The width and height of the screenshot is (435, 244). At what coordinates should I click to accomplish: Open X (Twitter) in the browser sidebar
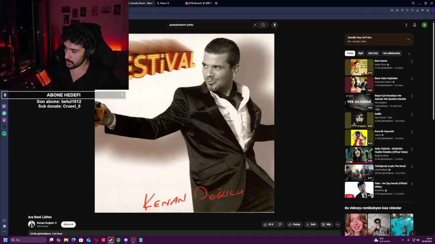4,127
